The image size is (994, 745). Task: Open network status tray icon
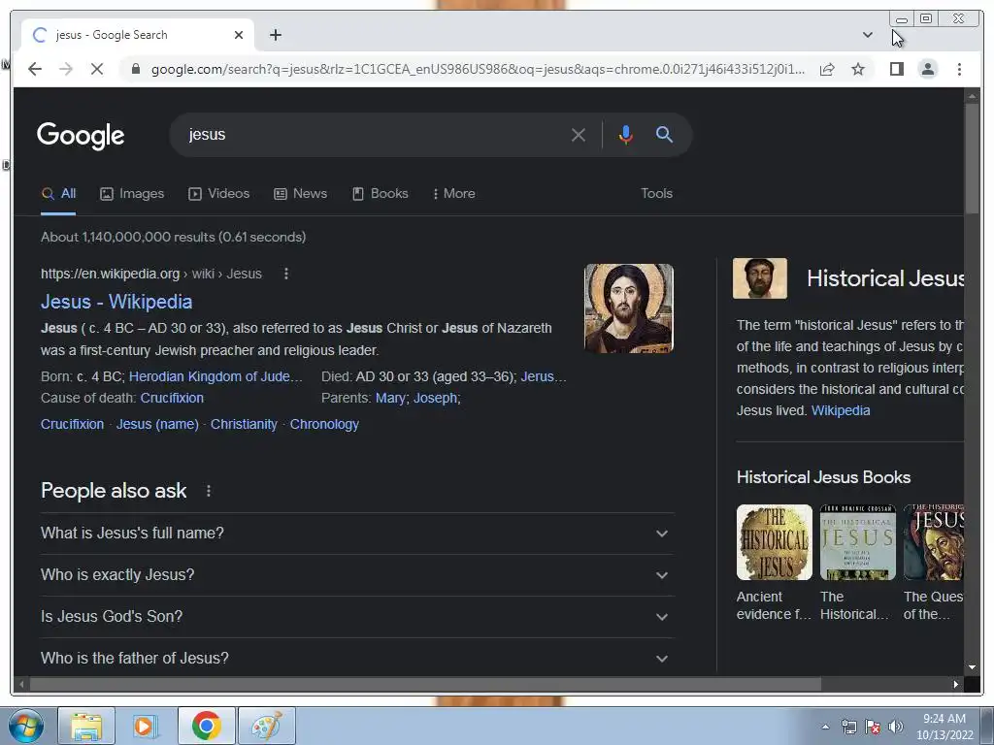tap(848, 727)
